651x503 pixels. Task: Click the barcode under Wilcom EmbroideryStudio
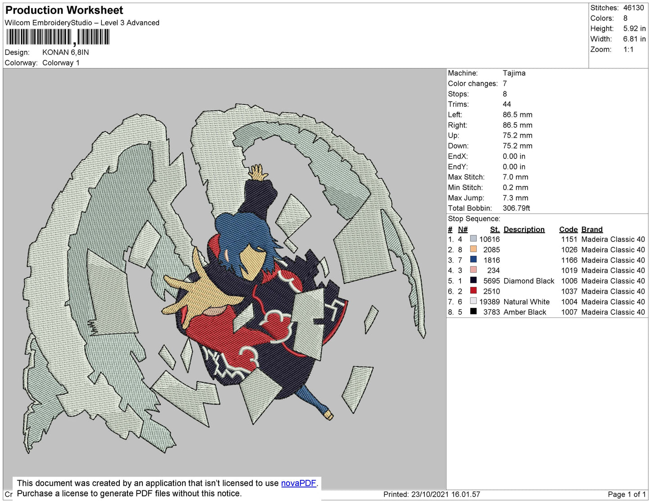(x=58, y=37)
